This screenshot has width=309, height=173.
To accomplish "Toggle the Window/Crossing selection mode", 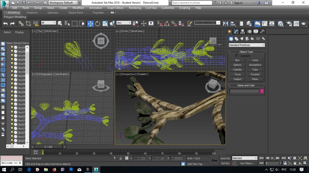I will point(82,24).
